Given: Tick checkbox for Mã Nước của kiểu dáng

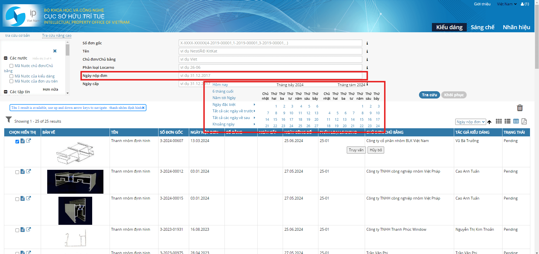Looking at the screenshot, I should (x=12, y=76).
